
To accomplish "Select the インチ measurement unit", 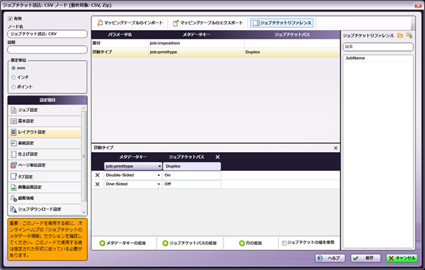I will tap(14, 77).
